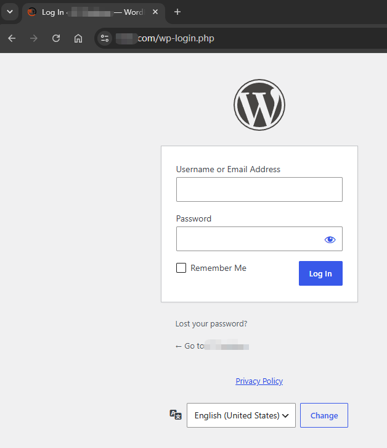View site information icon in address bar
The image size is (387, 448).
[105, 38]
